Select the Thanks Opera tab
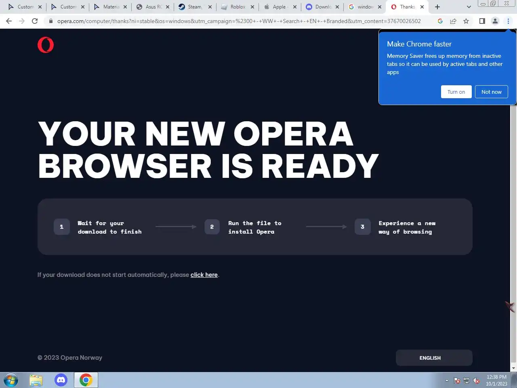This screenshot has height=388, width=517. tap(407, 7)
